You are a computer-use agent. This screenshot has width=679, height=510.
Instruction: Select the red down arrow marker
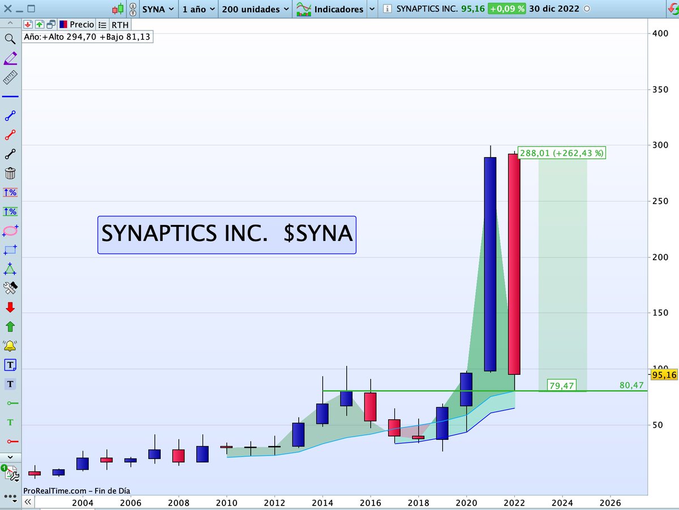[x=10, y=307]
